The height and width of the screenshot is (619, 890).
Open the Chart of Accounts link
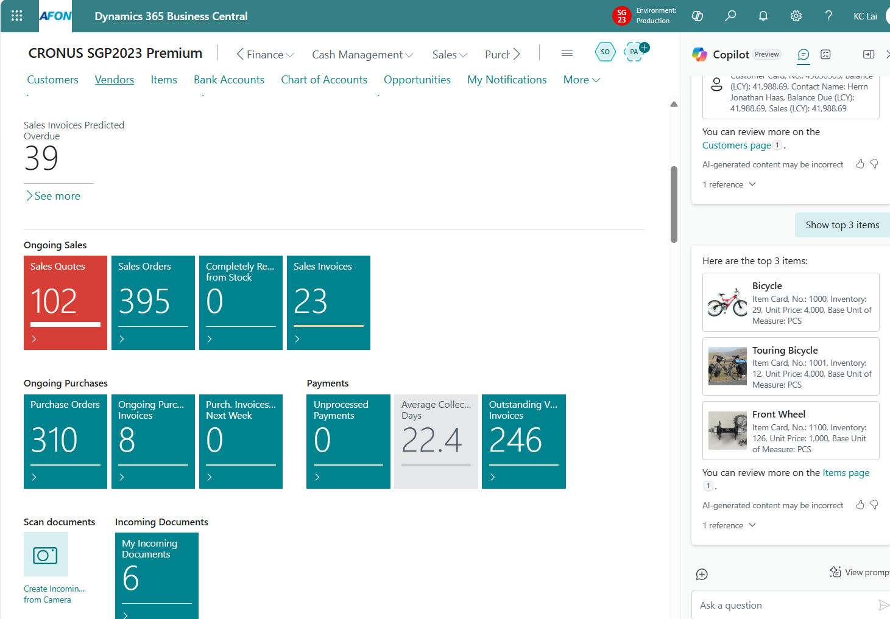(323, 80)
